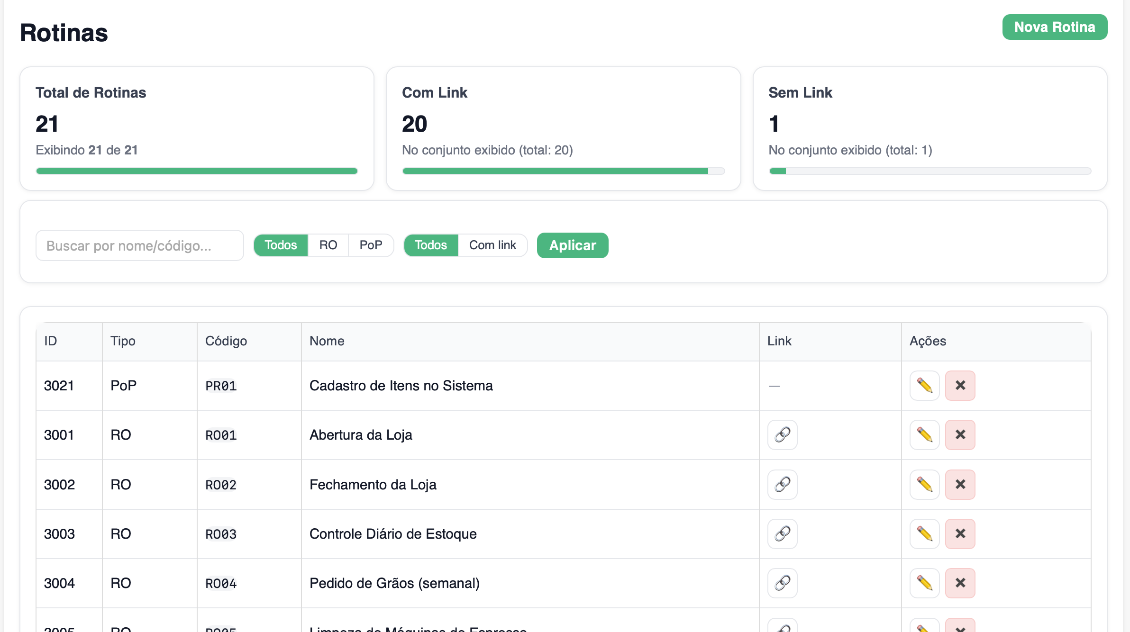The height and width of the screenshot is (632, 1130).
Task: Delete the Pedido de Grãos routine
Action: 960,583
